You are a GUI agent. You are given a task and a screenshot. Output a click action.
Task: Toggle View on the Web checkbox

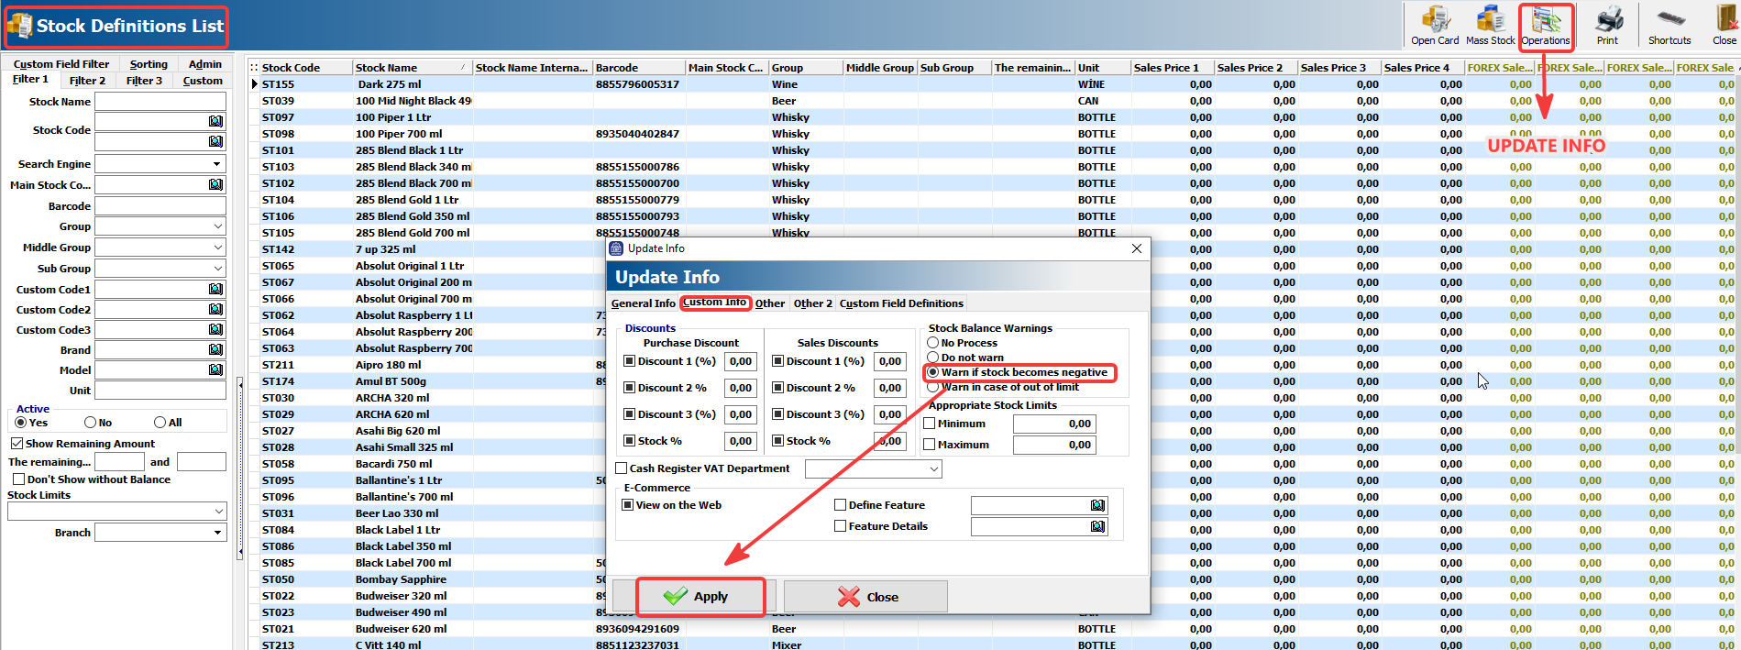pos(628,505)
